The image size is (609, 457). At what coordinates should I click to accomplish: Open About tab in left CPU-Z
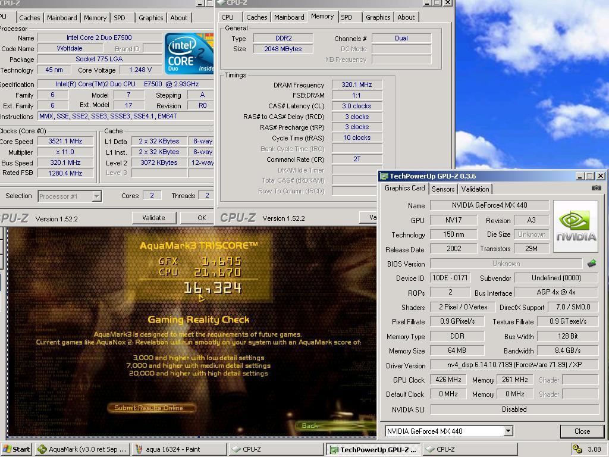[178, 18]
